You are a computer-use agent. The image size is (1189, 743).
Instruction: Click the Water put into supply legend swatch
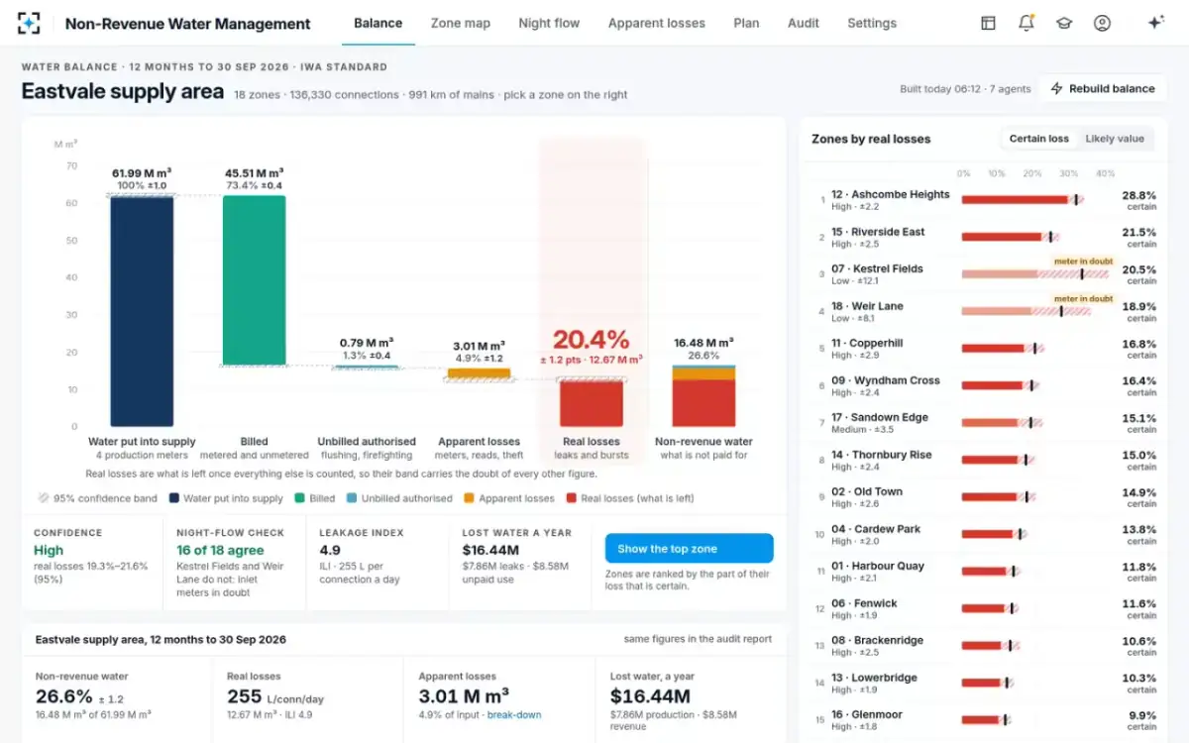click(x=174, y=498)
